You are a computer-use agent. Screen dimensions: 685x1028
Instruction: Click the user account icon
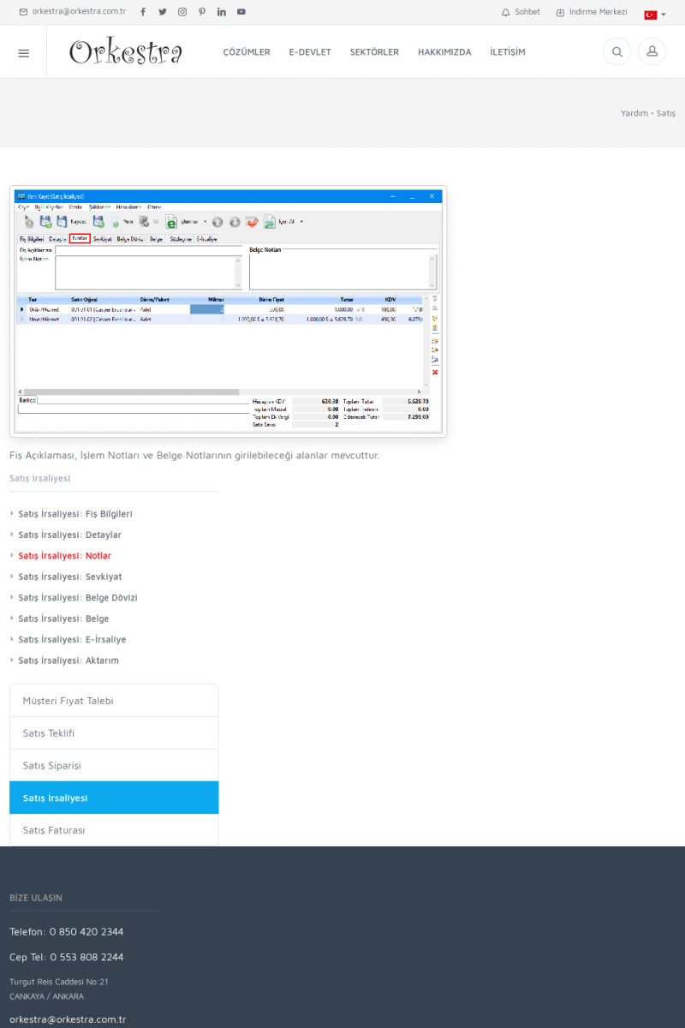click(x=652, y=52)
